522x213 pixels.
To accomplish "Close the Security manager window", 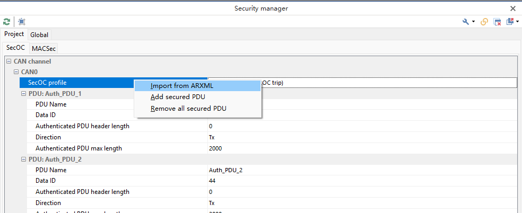I will tap(512, 8).
